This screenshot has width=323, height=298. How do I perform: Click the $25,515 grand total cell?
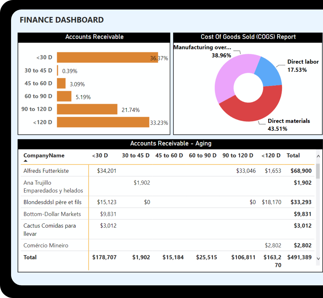click(206, 257)
